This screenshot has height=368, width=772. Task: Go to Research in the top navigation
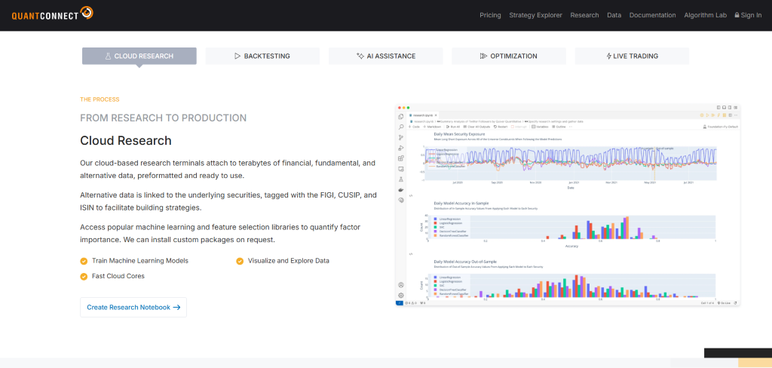pyautogui.click(x=584, y=15)
